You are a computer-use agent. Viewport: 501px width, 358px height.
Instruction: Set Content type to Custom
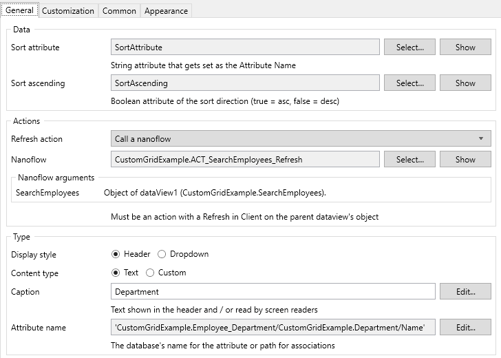pos(150,273)
